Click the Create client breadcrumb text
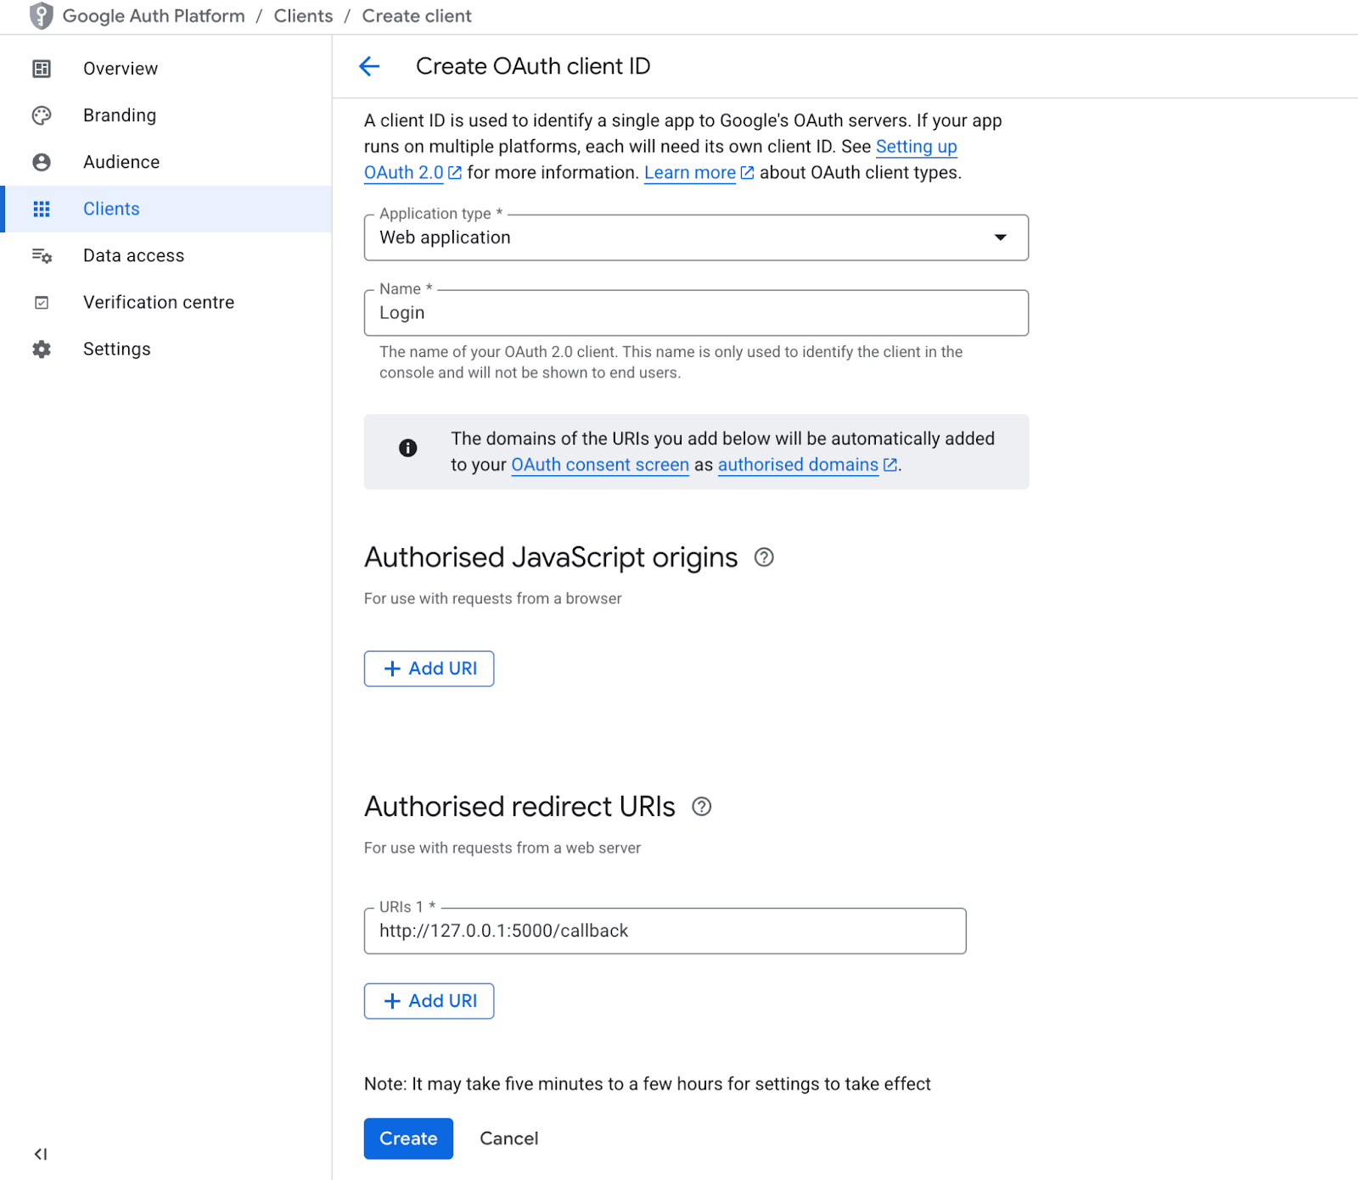 [417, 16]
